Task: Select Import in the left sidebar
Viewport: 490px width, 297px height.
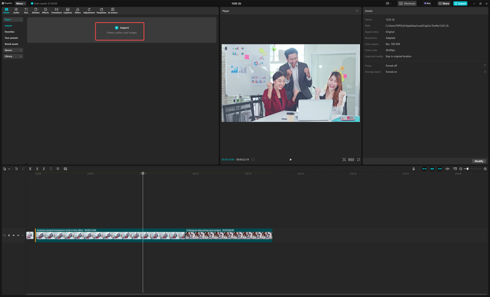Action: [8, 26]
